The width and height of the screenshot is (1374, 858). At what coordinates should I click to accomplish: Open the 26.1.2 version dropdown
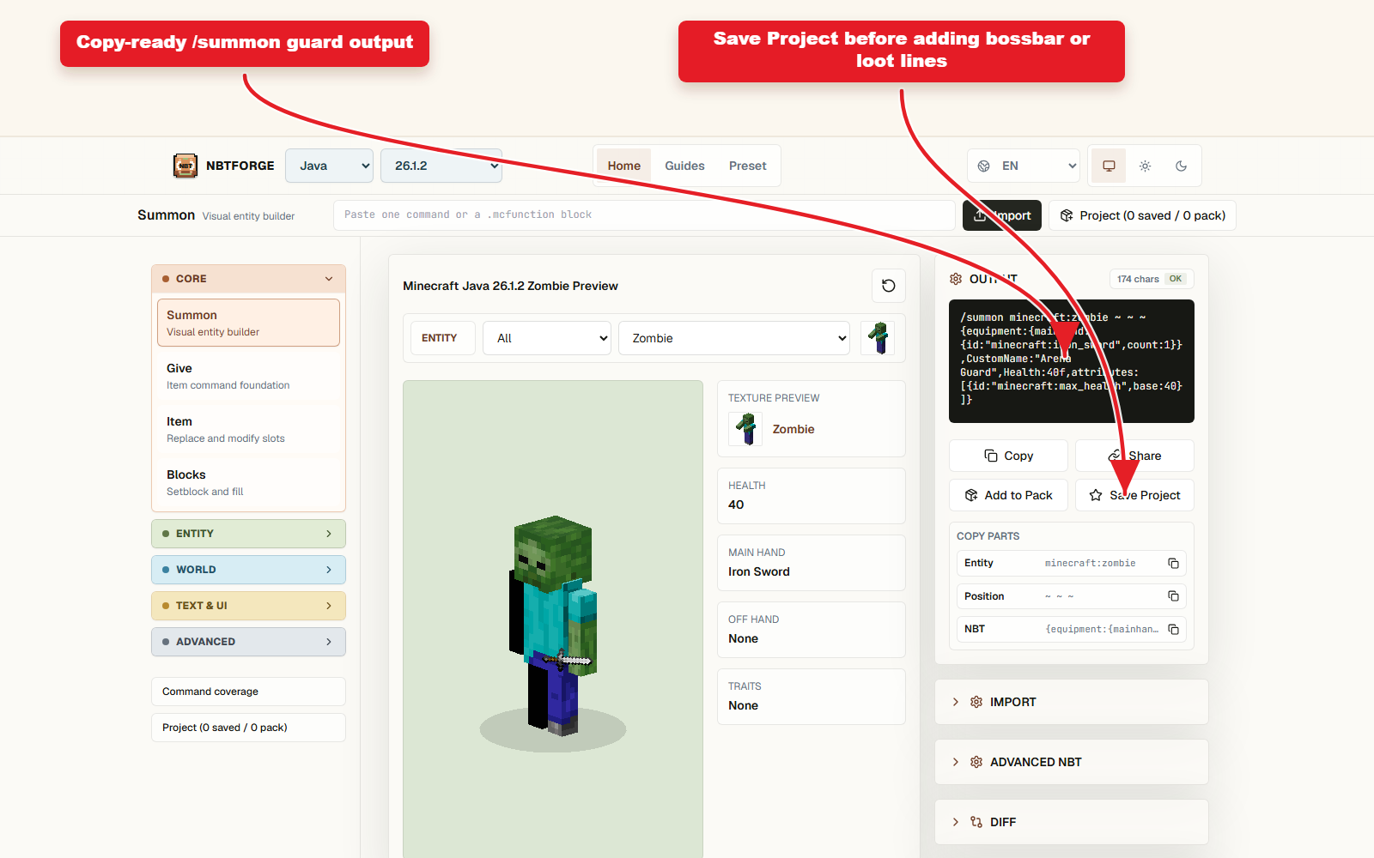[x=441, y=166]
